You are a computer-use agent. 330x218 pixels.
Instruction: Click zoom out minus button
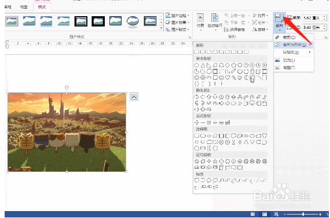click(x=284, y=214)
